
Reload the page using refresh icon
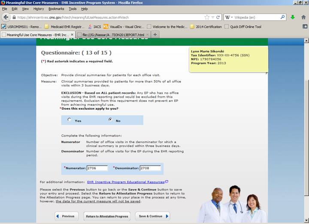pos(218,17)
